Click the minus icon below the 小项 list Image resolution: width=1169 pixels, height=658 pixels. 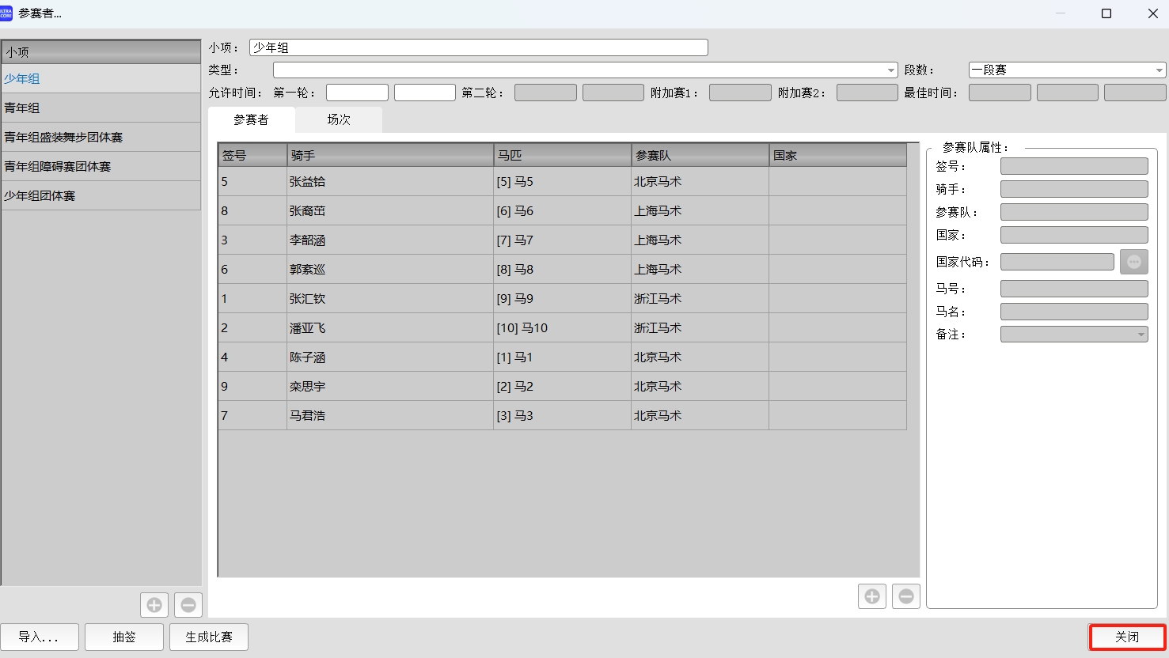click(188, 604)
